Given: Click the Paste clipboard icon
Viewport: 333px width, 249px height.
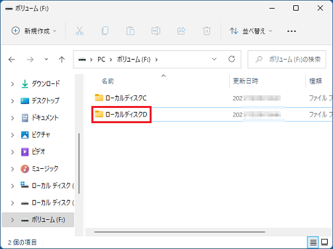Looking at the screenshot, I should pyautogui.click(x=130, y=31).
